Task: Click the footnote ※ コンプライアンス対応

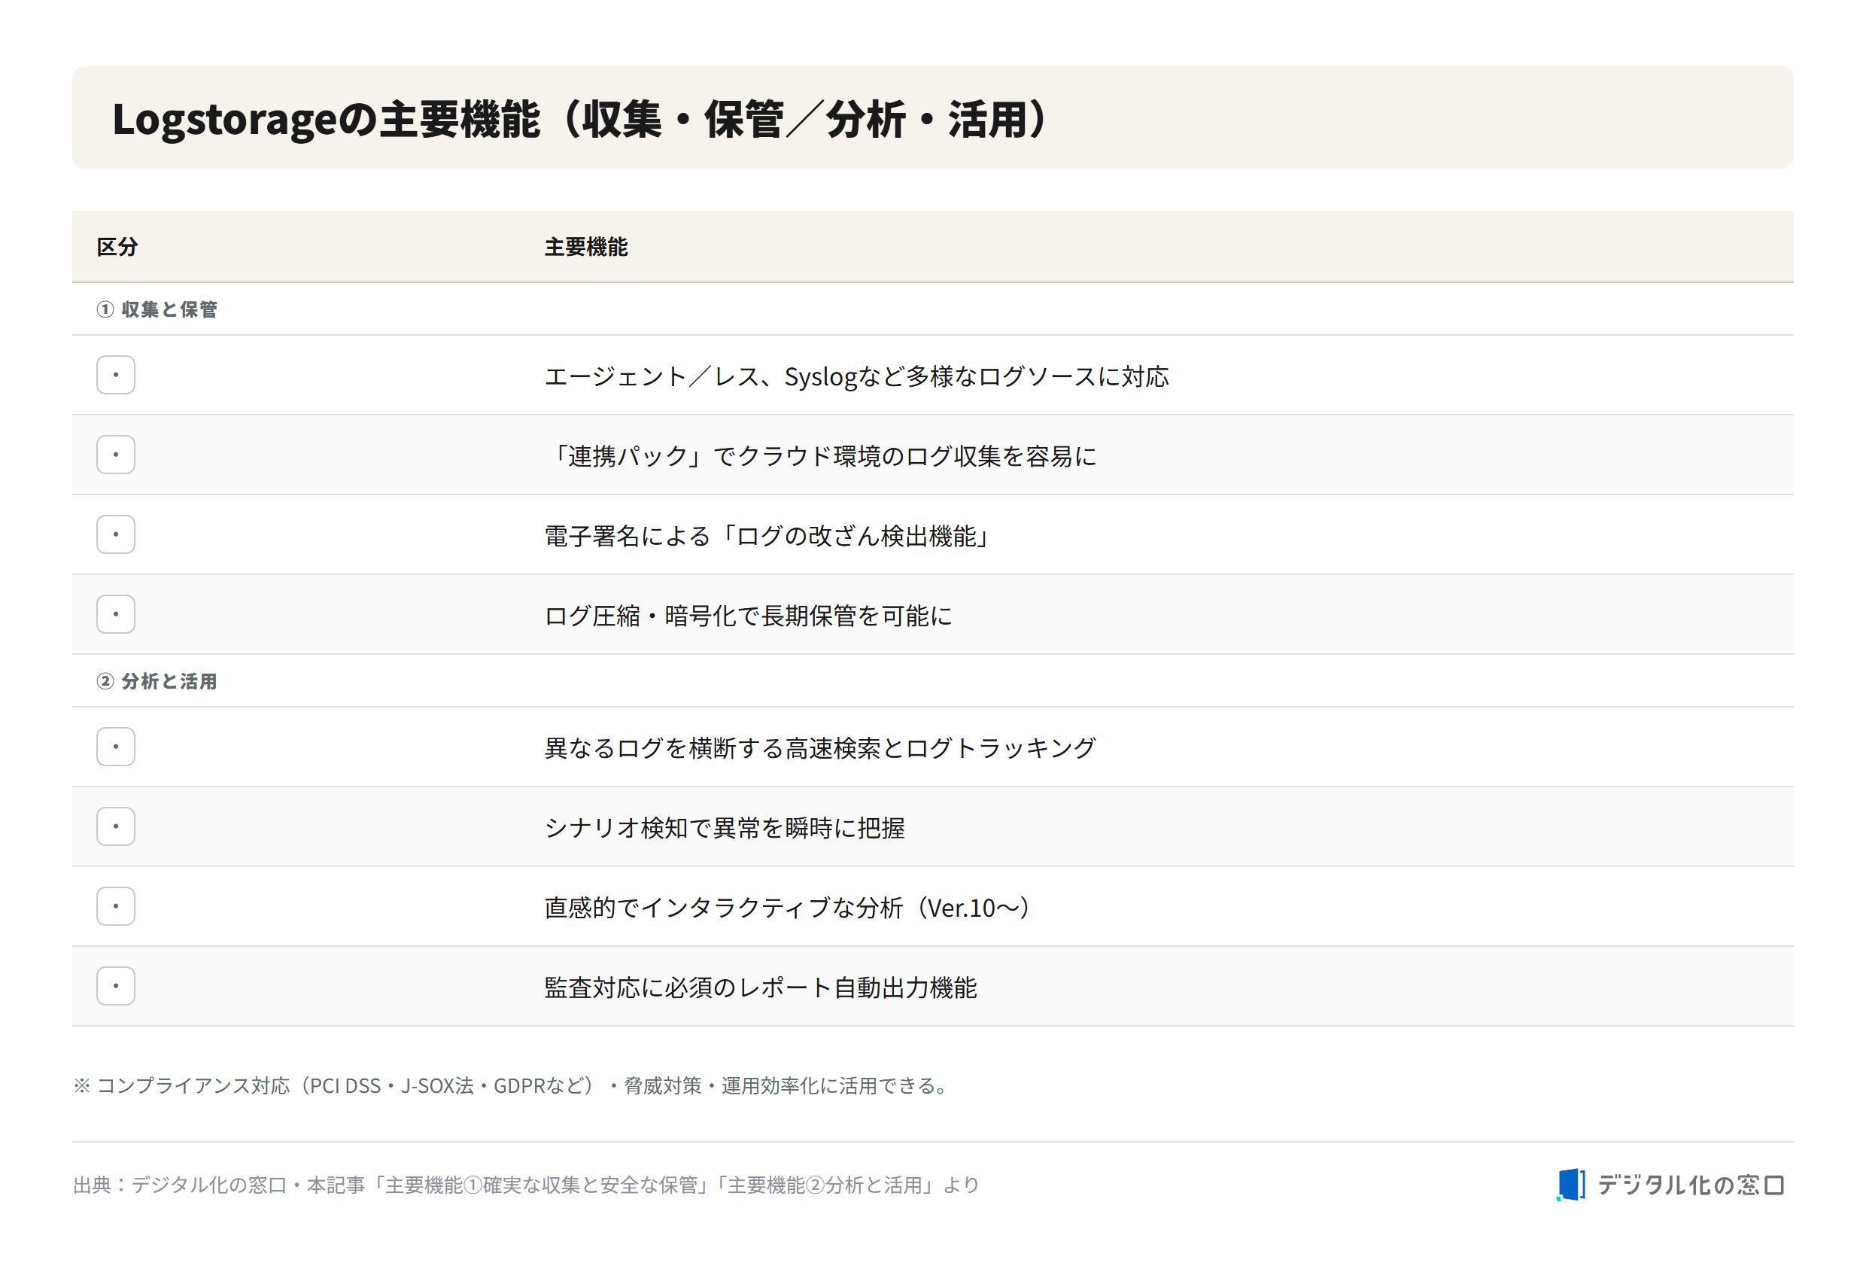Action: click(x=512, y=1085)
